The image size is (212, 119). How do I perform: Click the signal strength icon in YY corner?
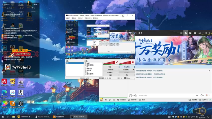point(210,100)
